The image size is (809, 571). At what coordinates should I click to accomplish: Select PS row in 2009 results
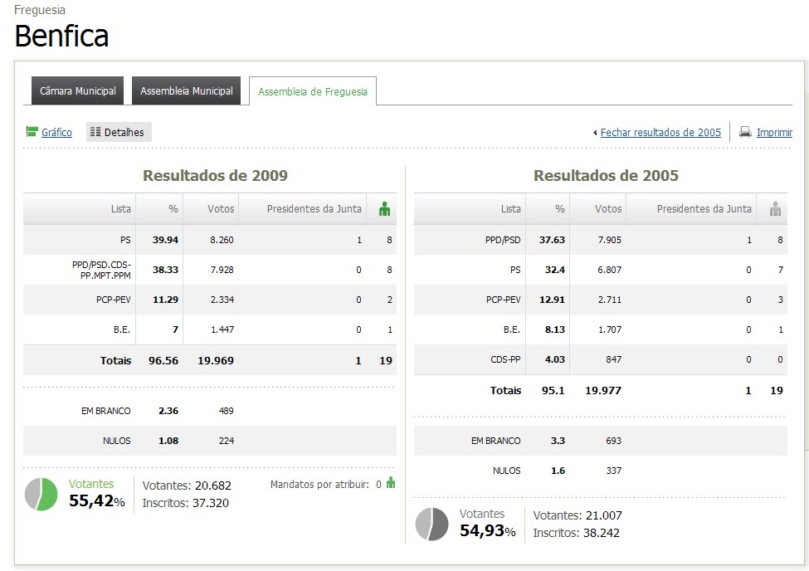coord(209,240)
